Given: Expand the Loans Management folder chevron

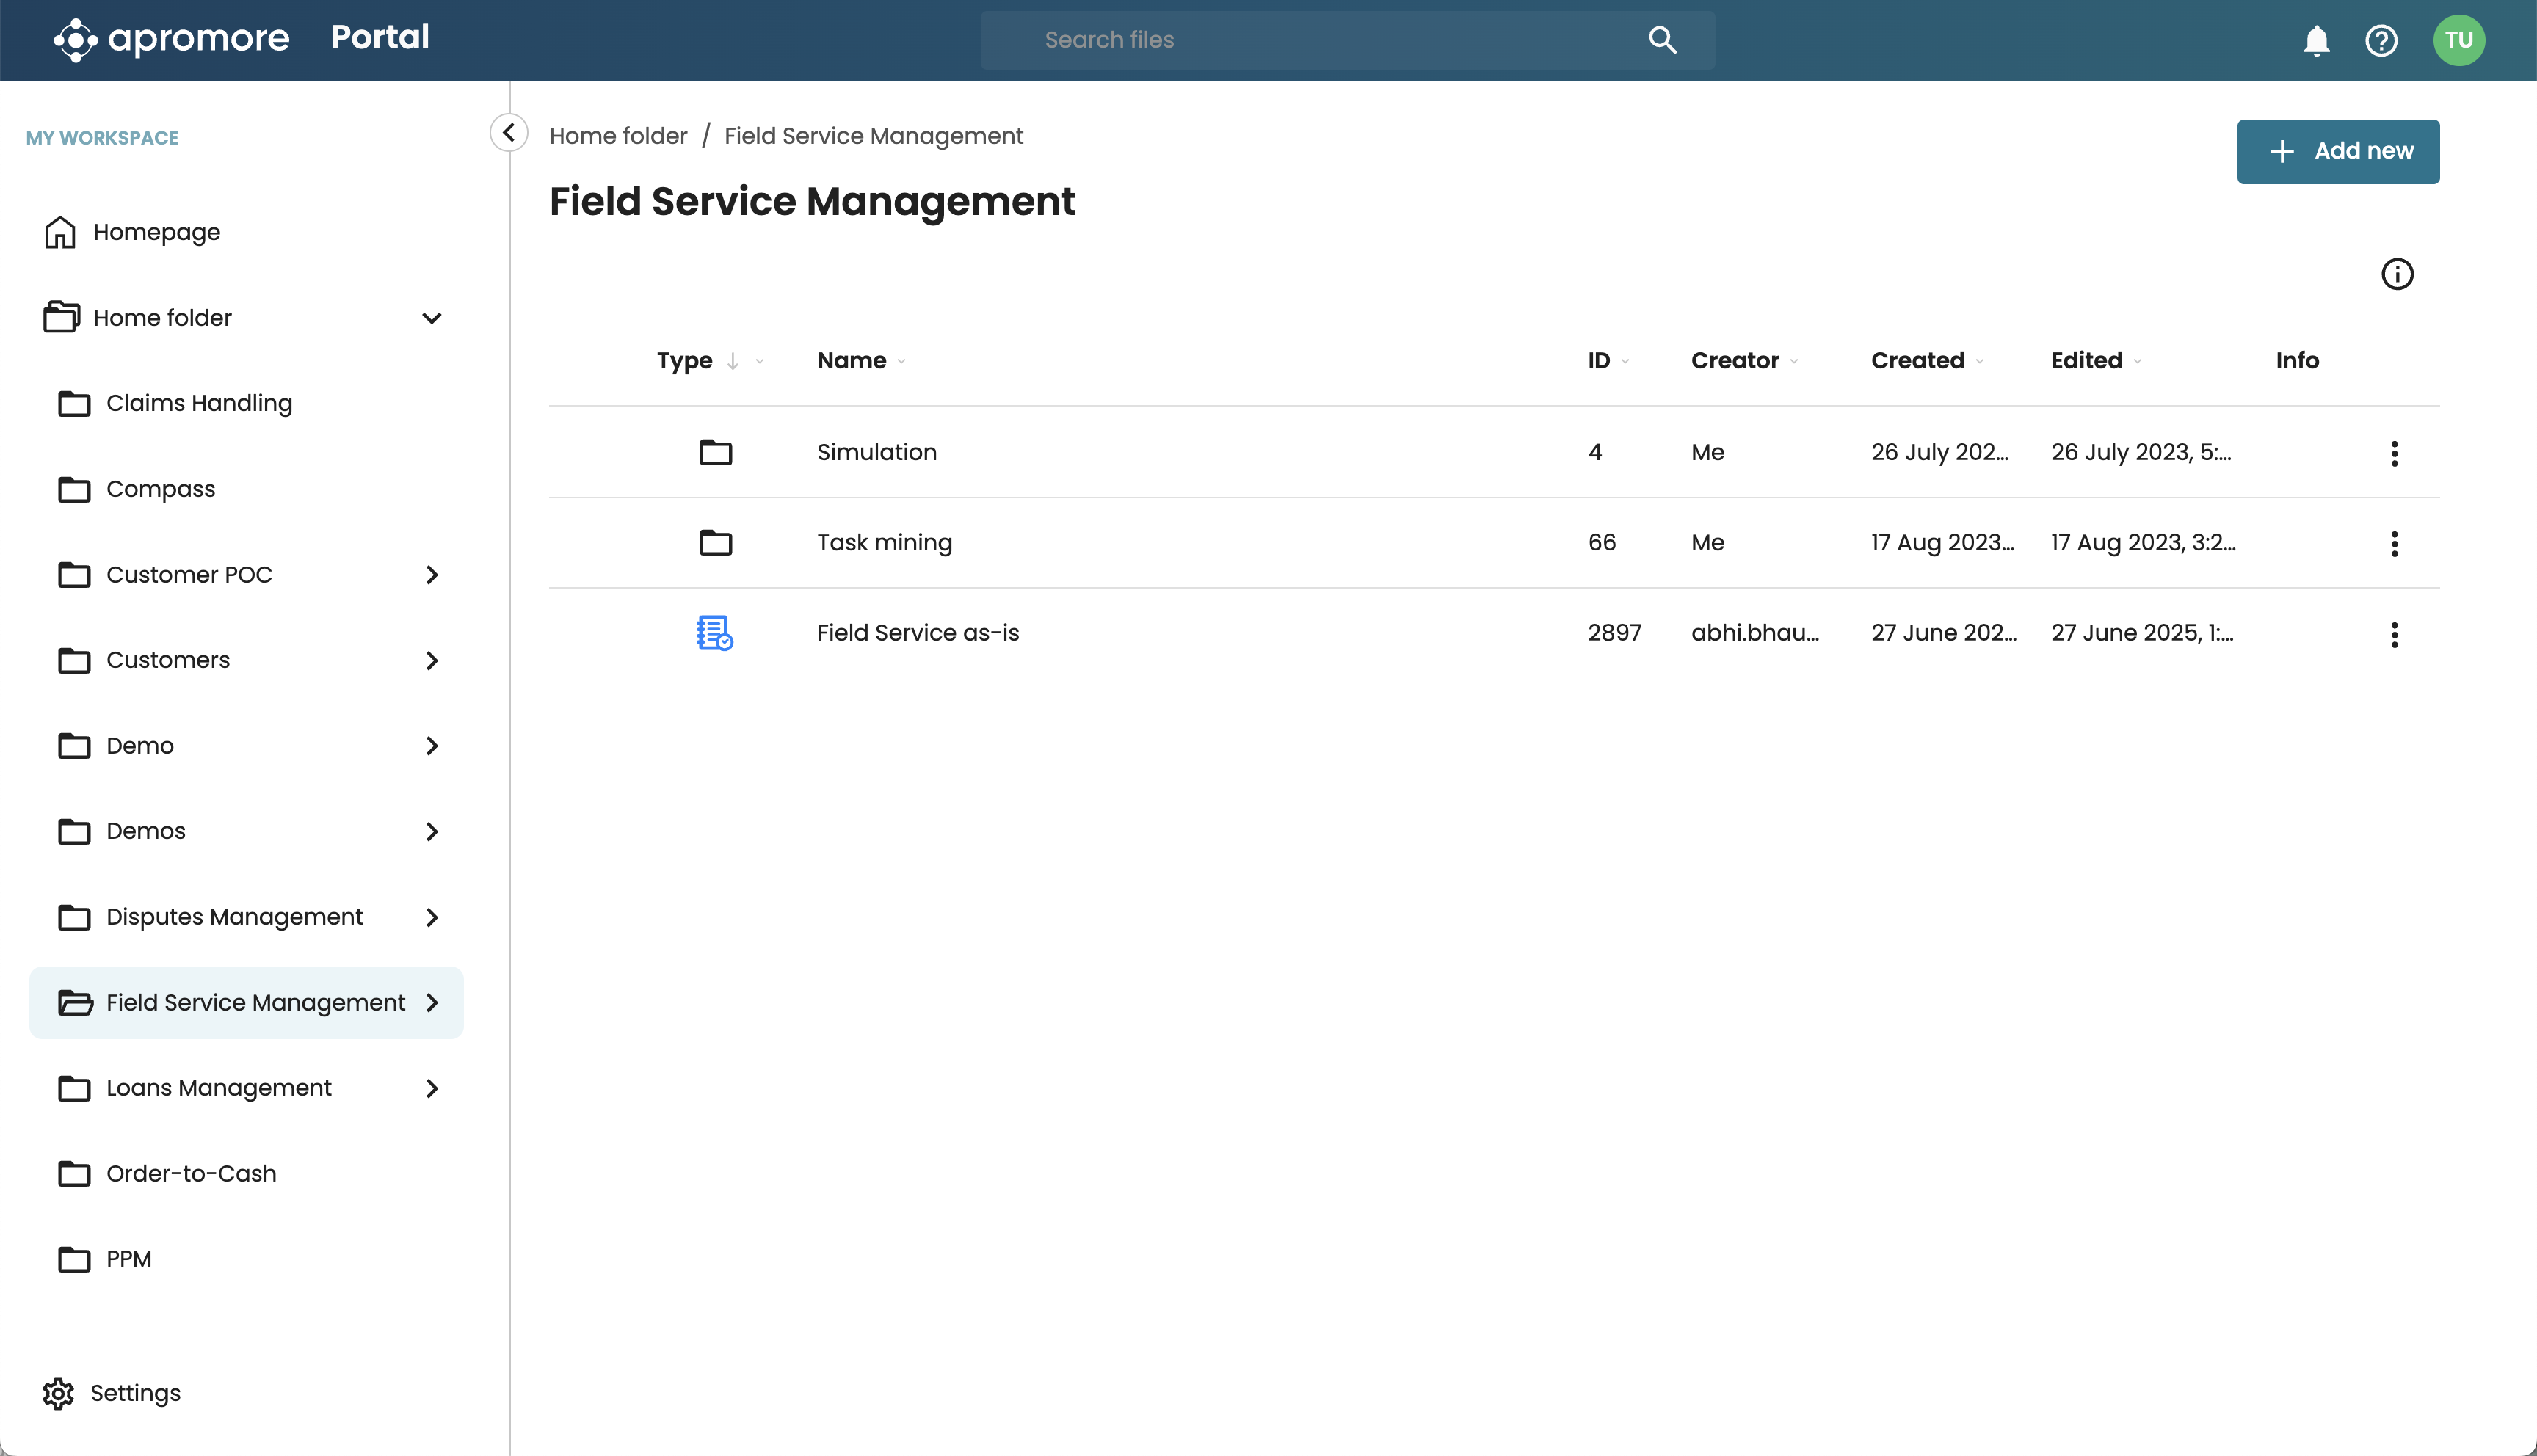Looking at the screenshot, I should coord(432,1088).
